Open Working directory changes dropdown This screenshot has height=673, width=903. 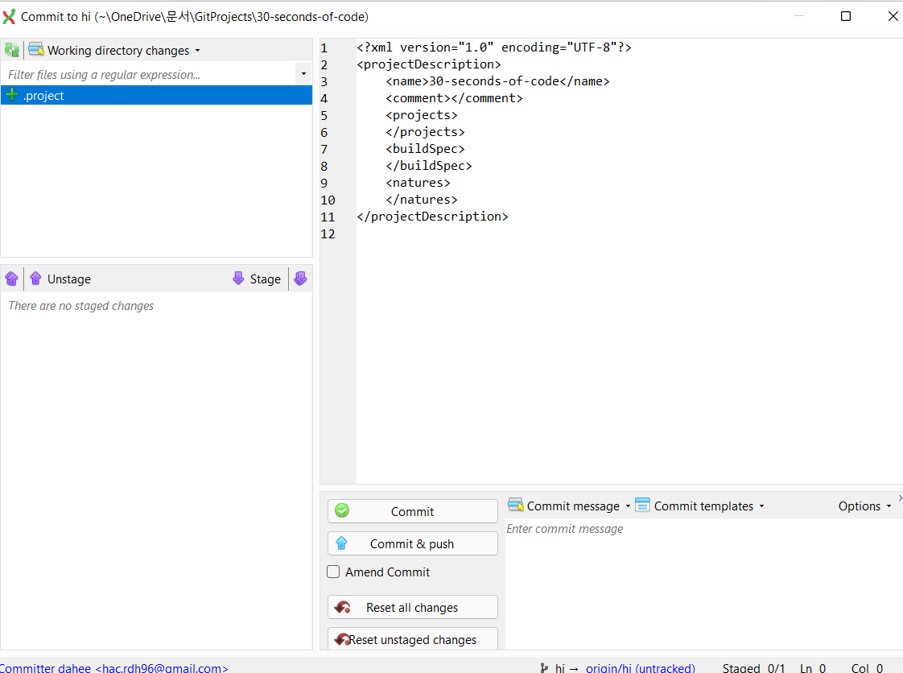(115, 50)
